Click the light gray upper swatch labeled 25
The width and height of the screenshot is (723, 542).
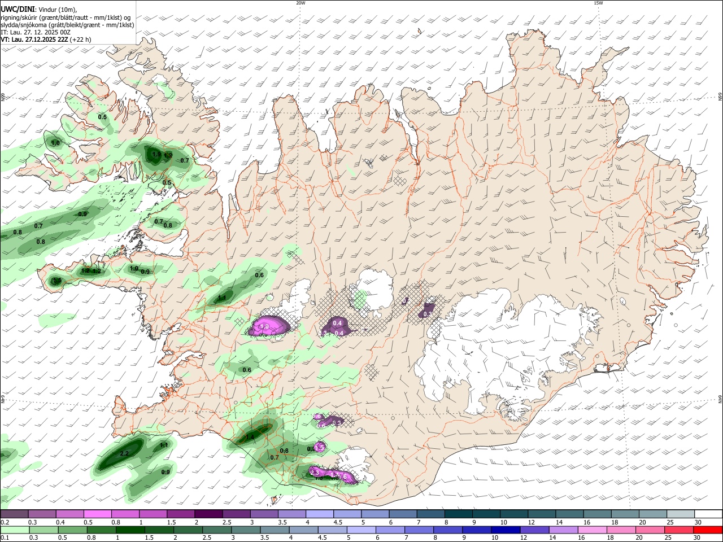pos(681,514)
